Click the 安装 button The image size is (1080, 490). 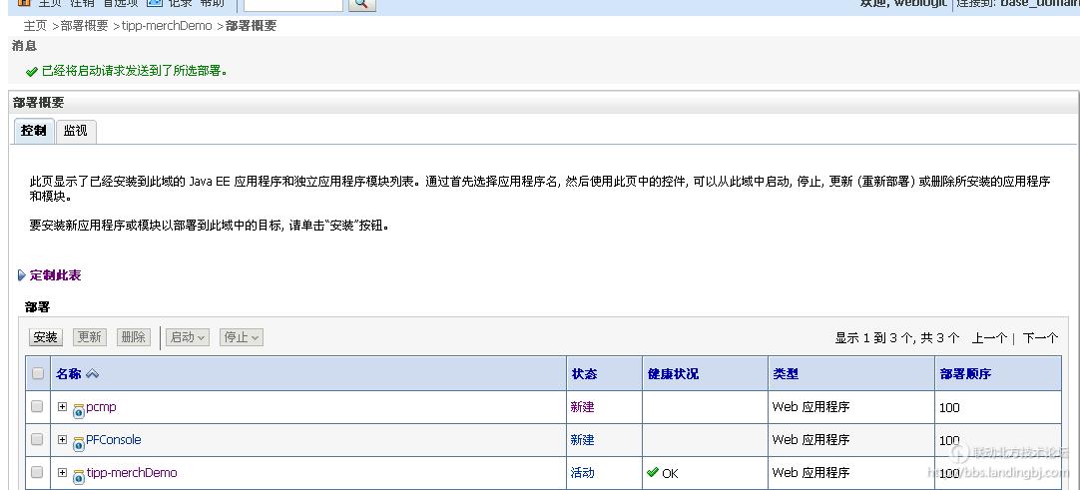(46, 337)
